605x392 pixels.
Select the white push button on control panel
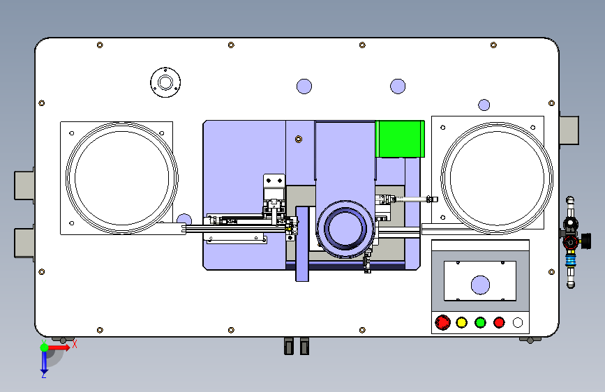point(518,322)
